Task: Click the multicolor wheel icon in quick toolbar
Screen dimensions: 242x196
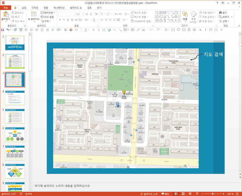Action: 71,30
